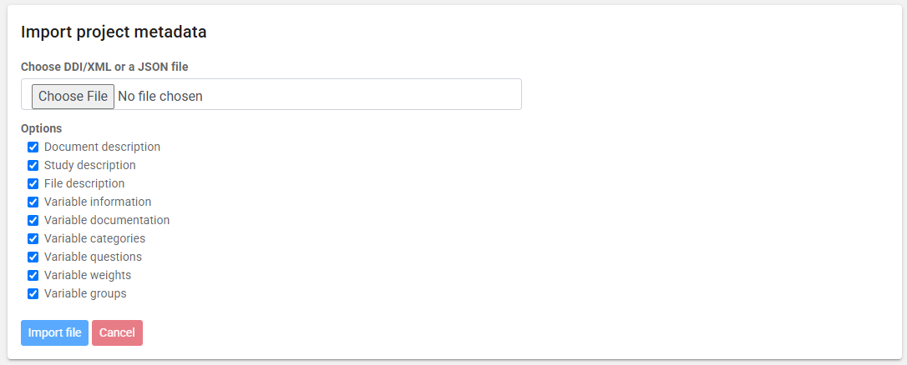Click the 'Variable groups' label text

click(x=85, y=293)
